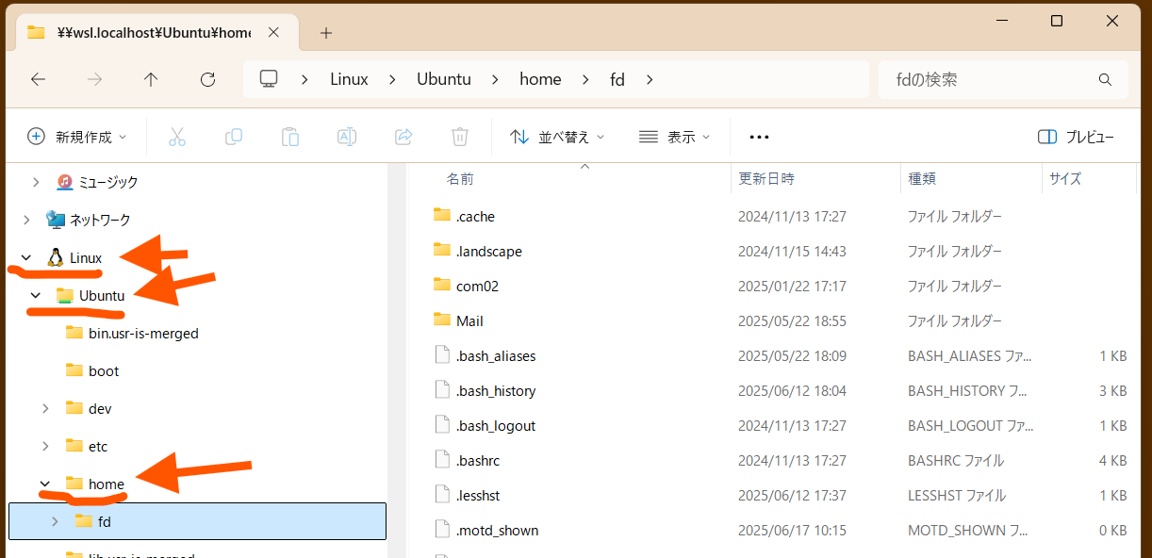Click the Rename icon in toolbar
Image resolution: width=1152 pixels, height=558 pixels.
click(347, 137)
